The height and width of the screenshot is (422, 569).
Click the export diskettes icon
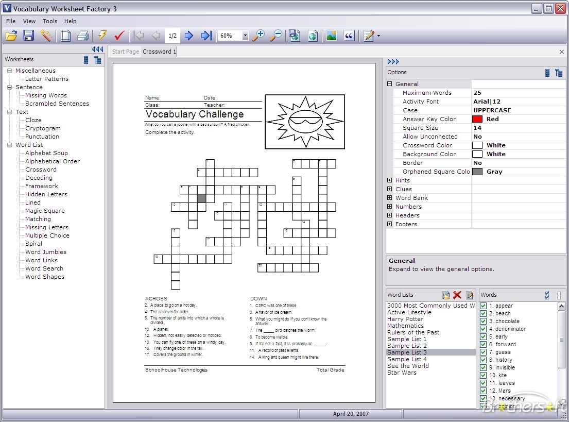(x=295, y=36)
